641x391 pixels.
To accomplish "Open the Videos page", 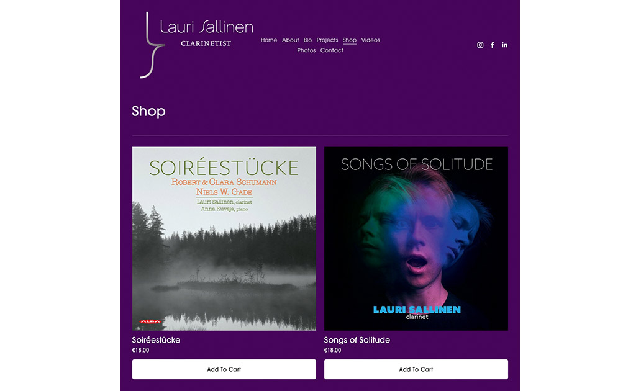I will 370,40.
